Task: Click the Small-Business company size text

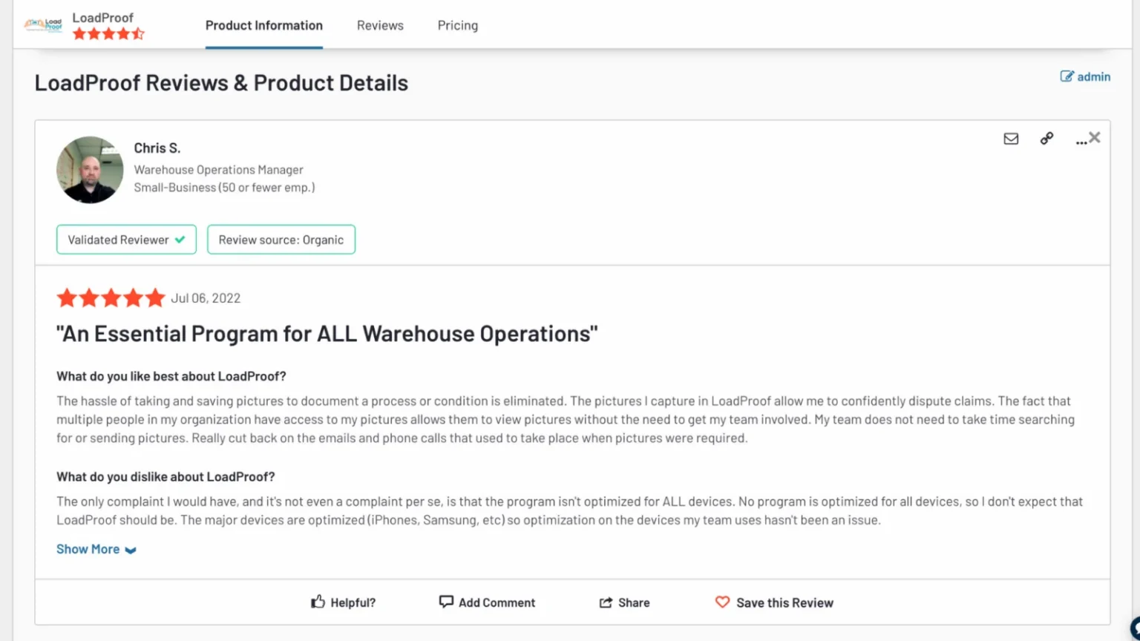Action: 224,188
